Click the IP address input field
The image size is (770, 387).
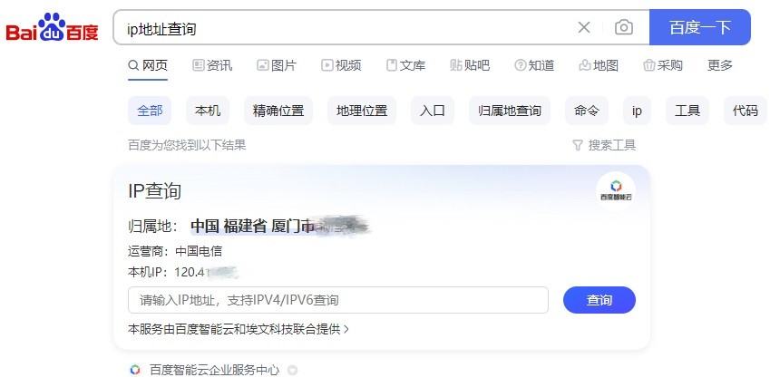click(x=338, y=300)
